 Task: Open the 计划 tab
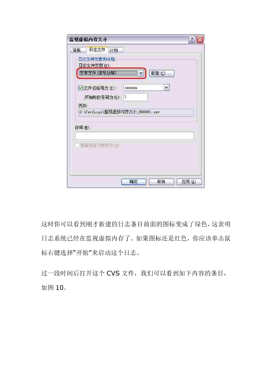click(114, 50)
